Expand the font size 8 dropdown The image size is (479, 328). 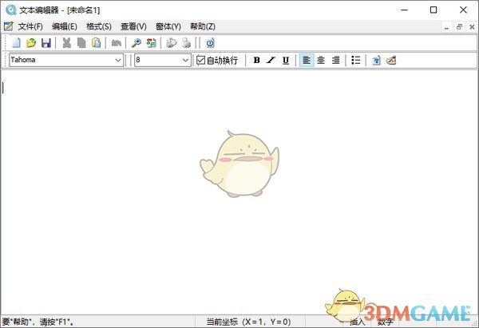tap(185, 60)
